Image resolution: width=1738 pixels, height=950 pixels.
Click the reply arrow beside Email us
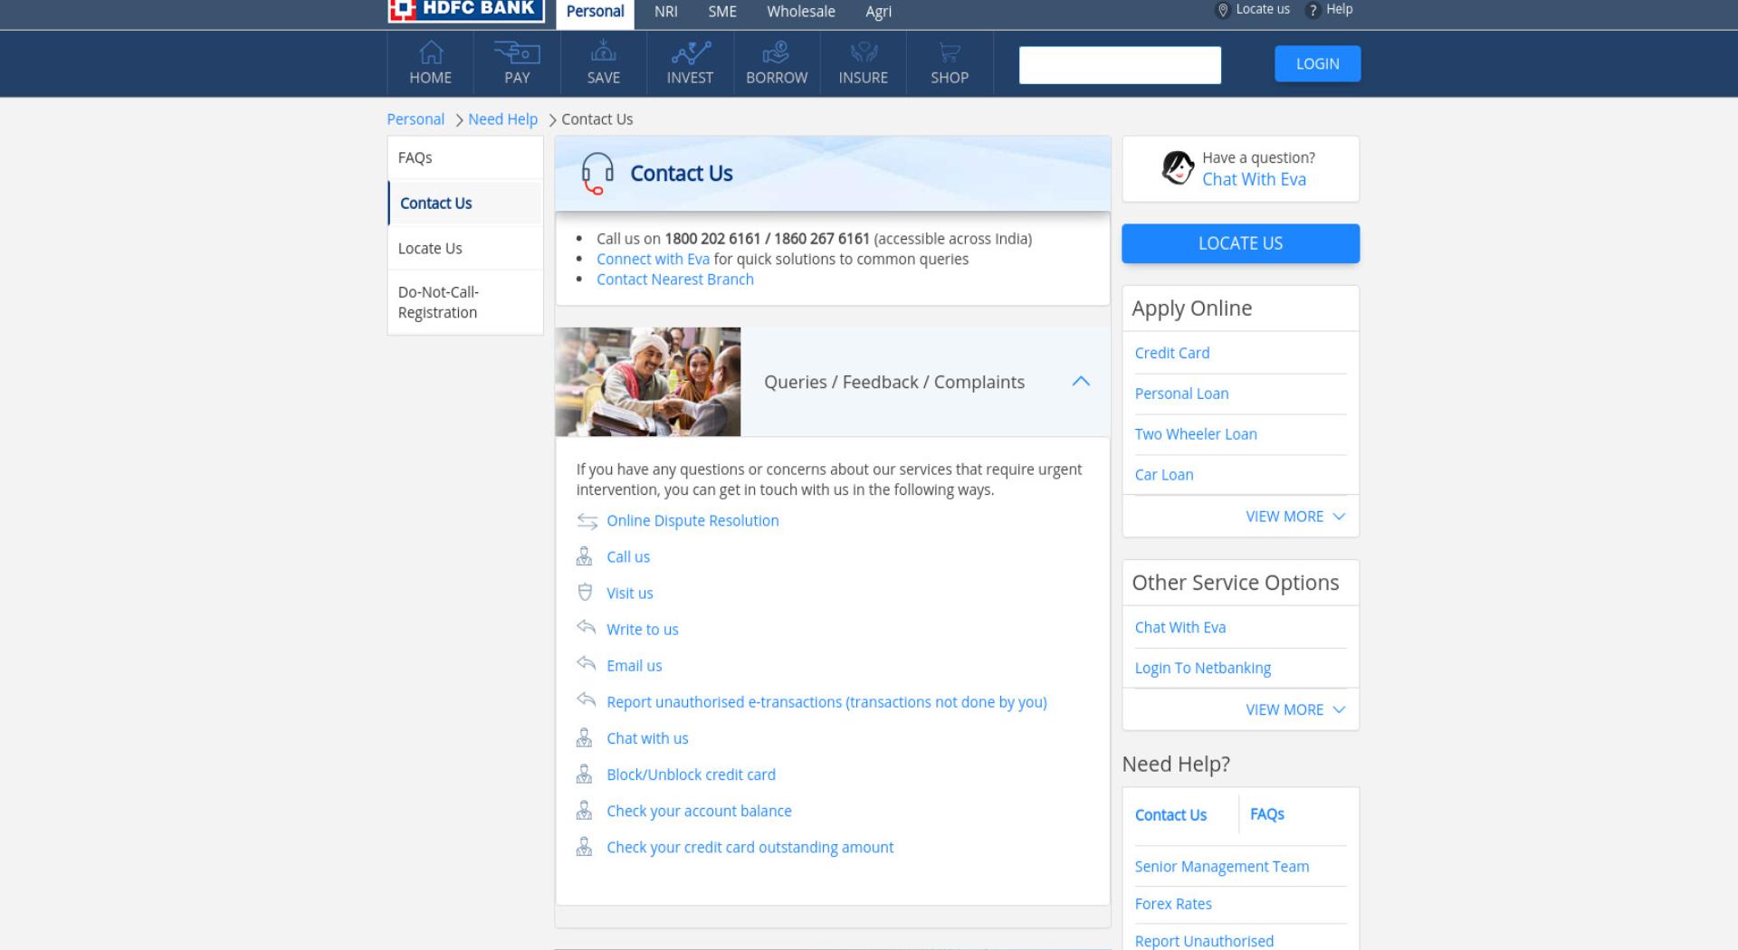pyautogui.click(x=587, y=663)
